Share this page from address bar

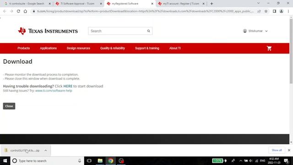pyautogui.click(x=259, y=11)
